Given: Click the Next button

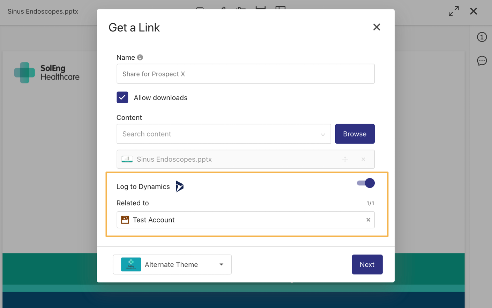Looking at the screenshot, I should pyautogui.click(x=367, y=264).
